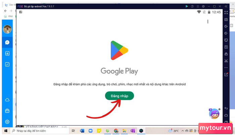Decrease volume in Nox sidebar

pos(226,33)
